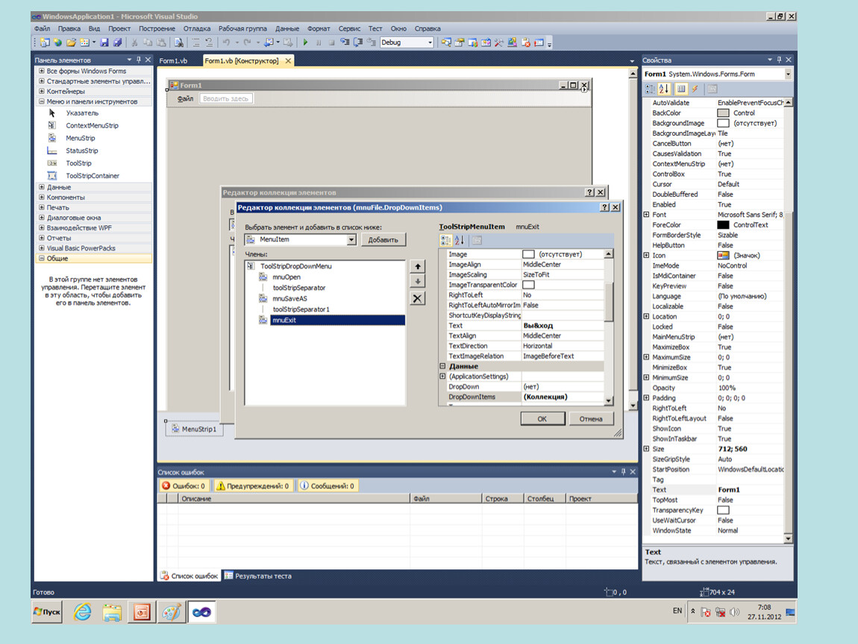Click the Добавить button
Image resolution: width=858 pixels, height=644 pixels.
click(x=383, y=239)
